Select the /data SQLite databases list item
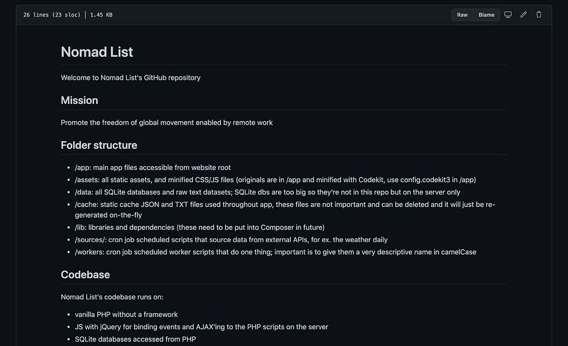The image size is (568, 346). click(x=268, y=192)
